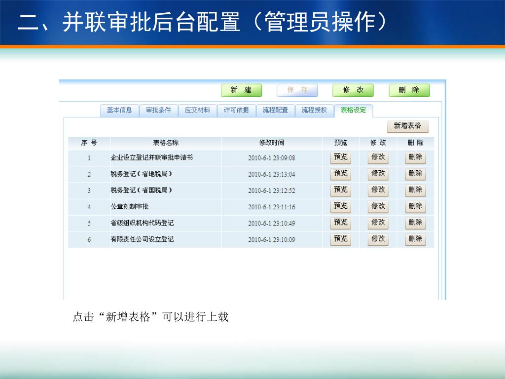Screen dimensions: 505x379
Task: Click serial number 4 cell
Action: (89, 207)
